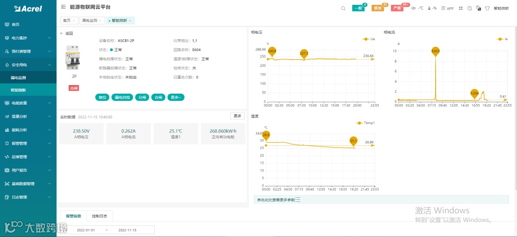Expand 日志管理 menu
517x237 pixels.
coord(28,197)
